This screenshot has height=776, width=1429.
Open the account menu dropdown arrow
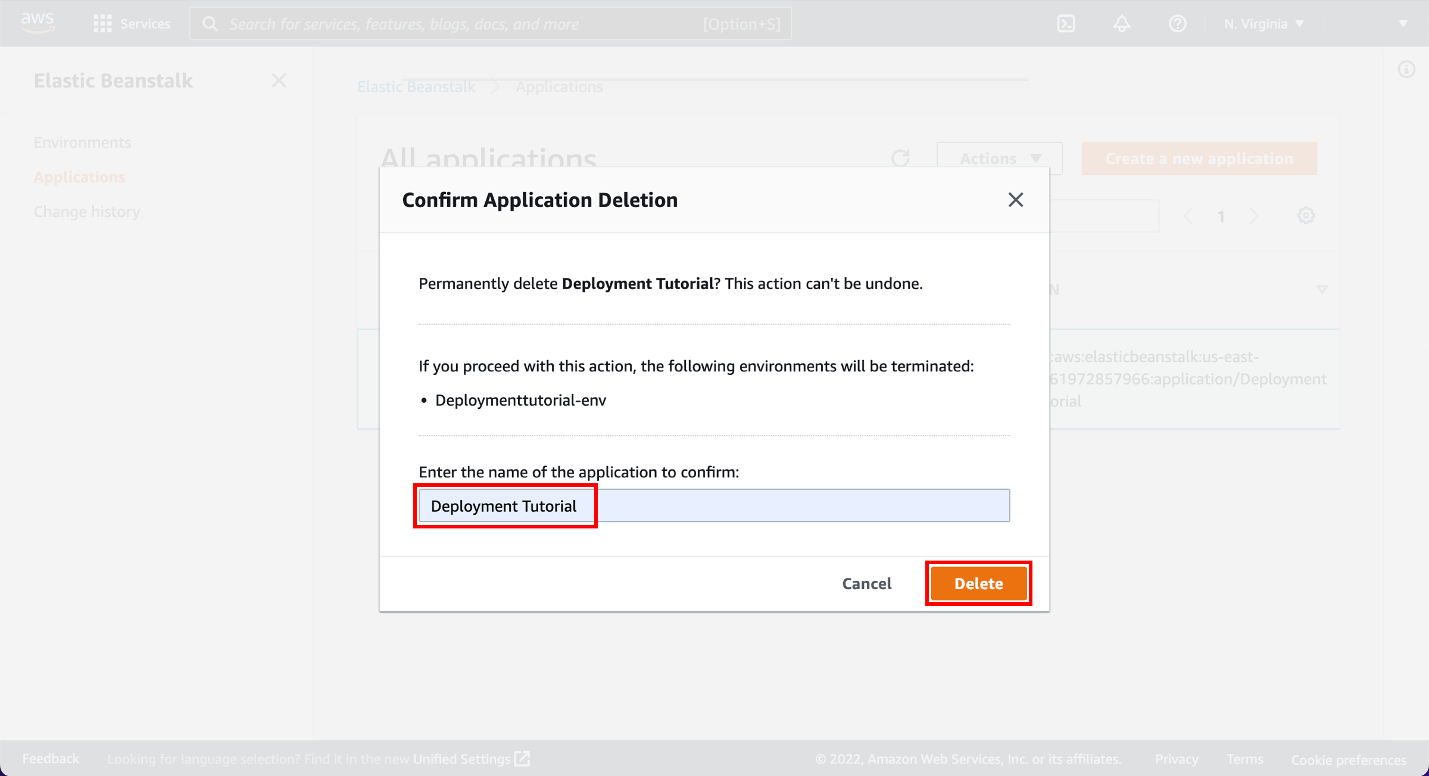tap(1403, 24)
